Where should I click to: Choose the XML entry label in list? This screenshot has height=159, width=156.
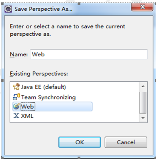27,116
